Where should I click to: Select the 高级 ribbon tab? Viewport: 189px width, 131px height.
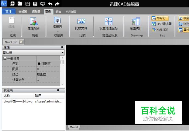[48, 11]
